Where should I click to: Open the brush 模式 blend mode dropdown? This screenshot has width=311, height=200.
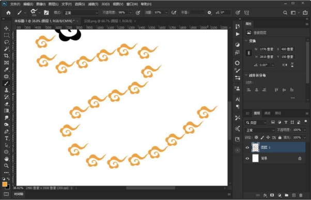81,13
